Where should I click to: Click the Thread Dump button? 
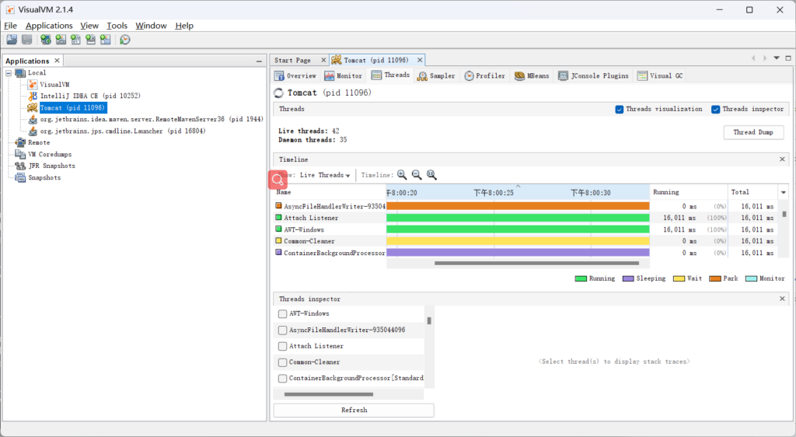coord(753,132)
